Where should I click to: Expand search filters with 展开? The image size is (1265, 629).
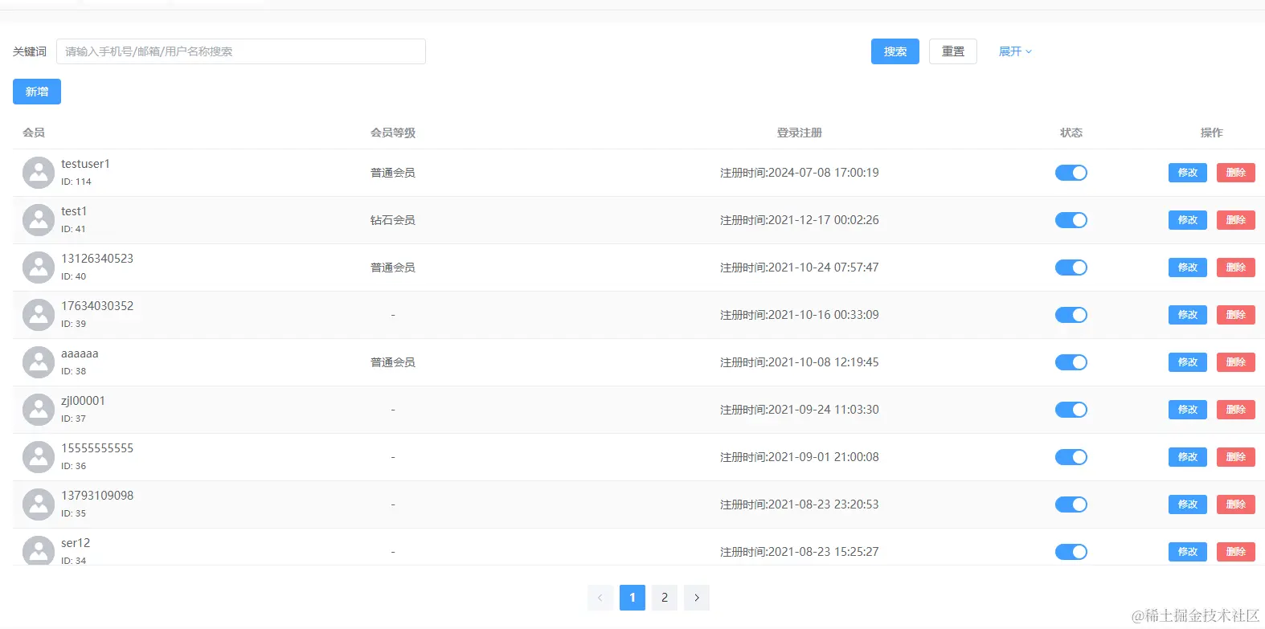(1015, 51)
